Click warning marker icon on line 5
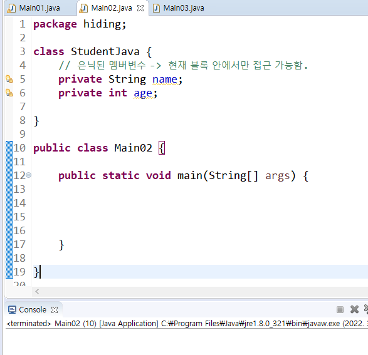 pos(9,79)
